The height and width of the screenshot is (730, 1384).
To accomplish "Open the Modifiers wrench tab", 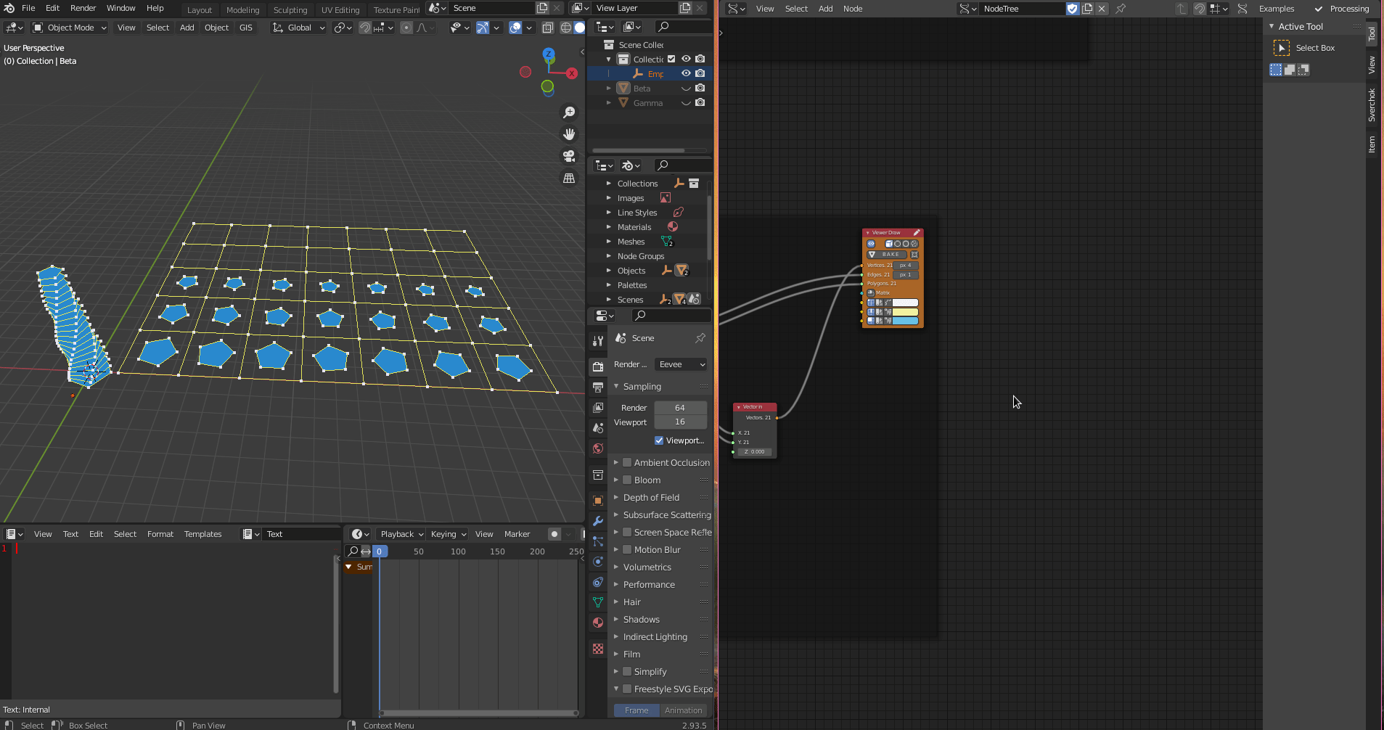I will (x=598, y=521).
